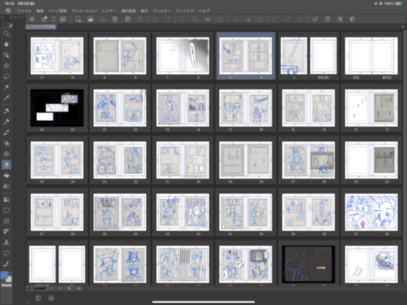Select the transparent color strip
407x305 pixels.
coord(6,285)
